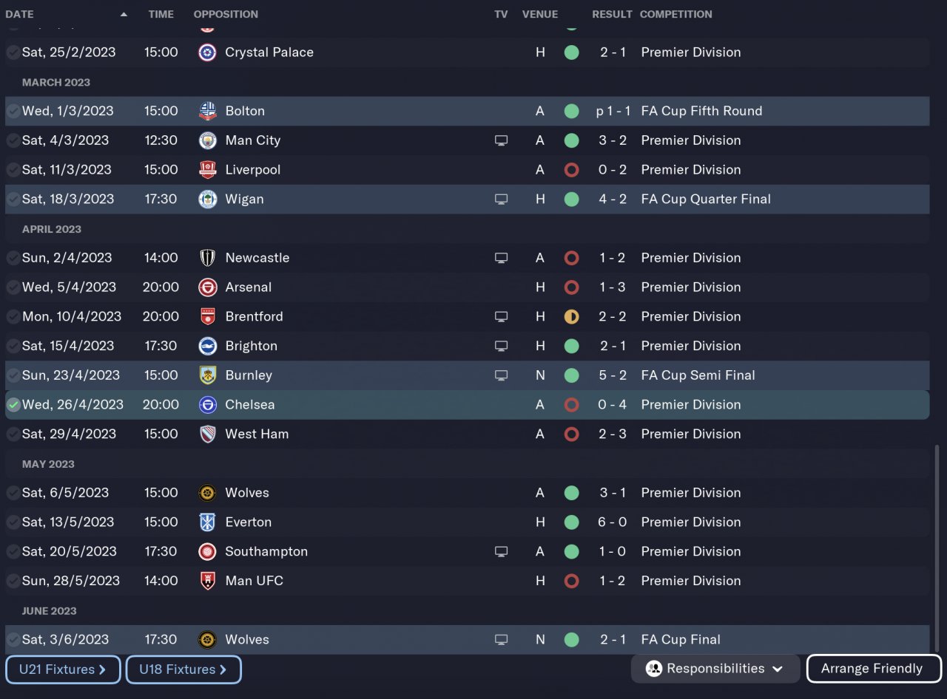Open the U18 Fixtures link
Viewport: 947px width, 699px height.
coord(183,669)
